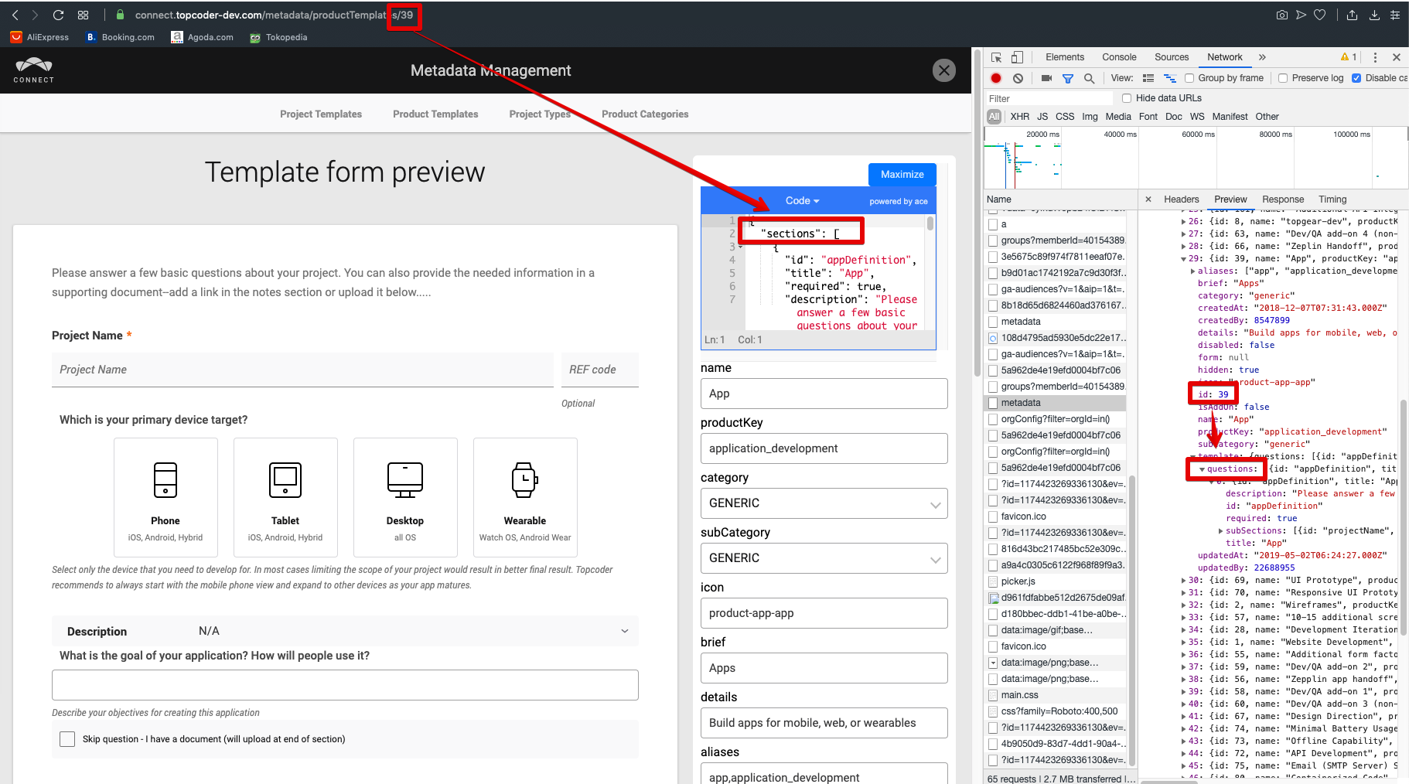The height and width of the screenshot is (784, 1409).
Task: Switch to DevTools Console tab
Action: click(1119, 57)
